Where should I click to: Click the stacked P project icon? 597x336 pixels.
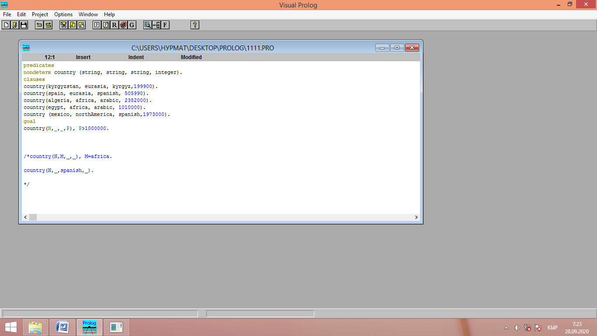click(x=106, y=25)
